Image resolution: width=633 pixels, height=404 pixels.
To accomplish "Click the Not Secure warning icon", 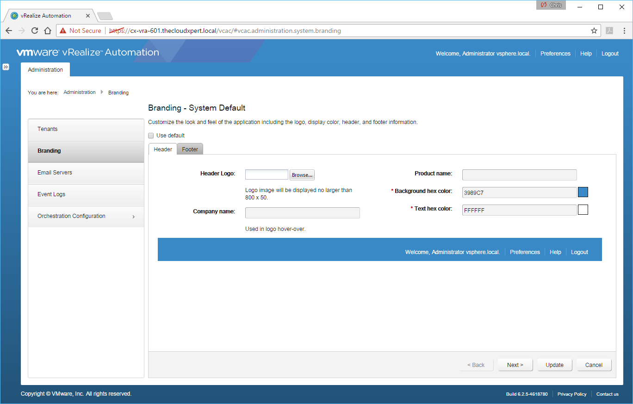I will (x=63, y=31).
